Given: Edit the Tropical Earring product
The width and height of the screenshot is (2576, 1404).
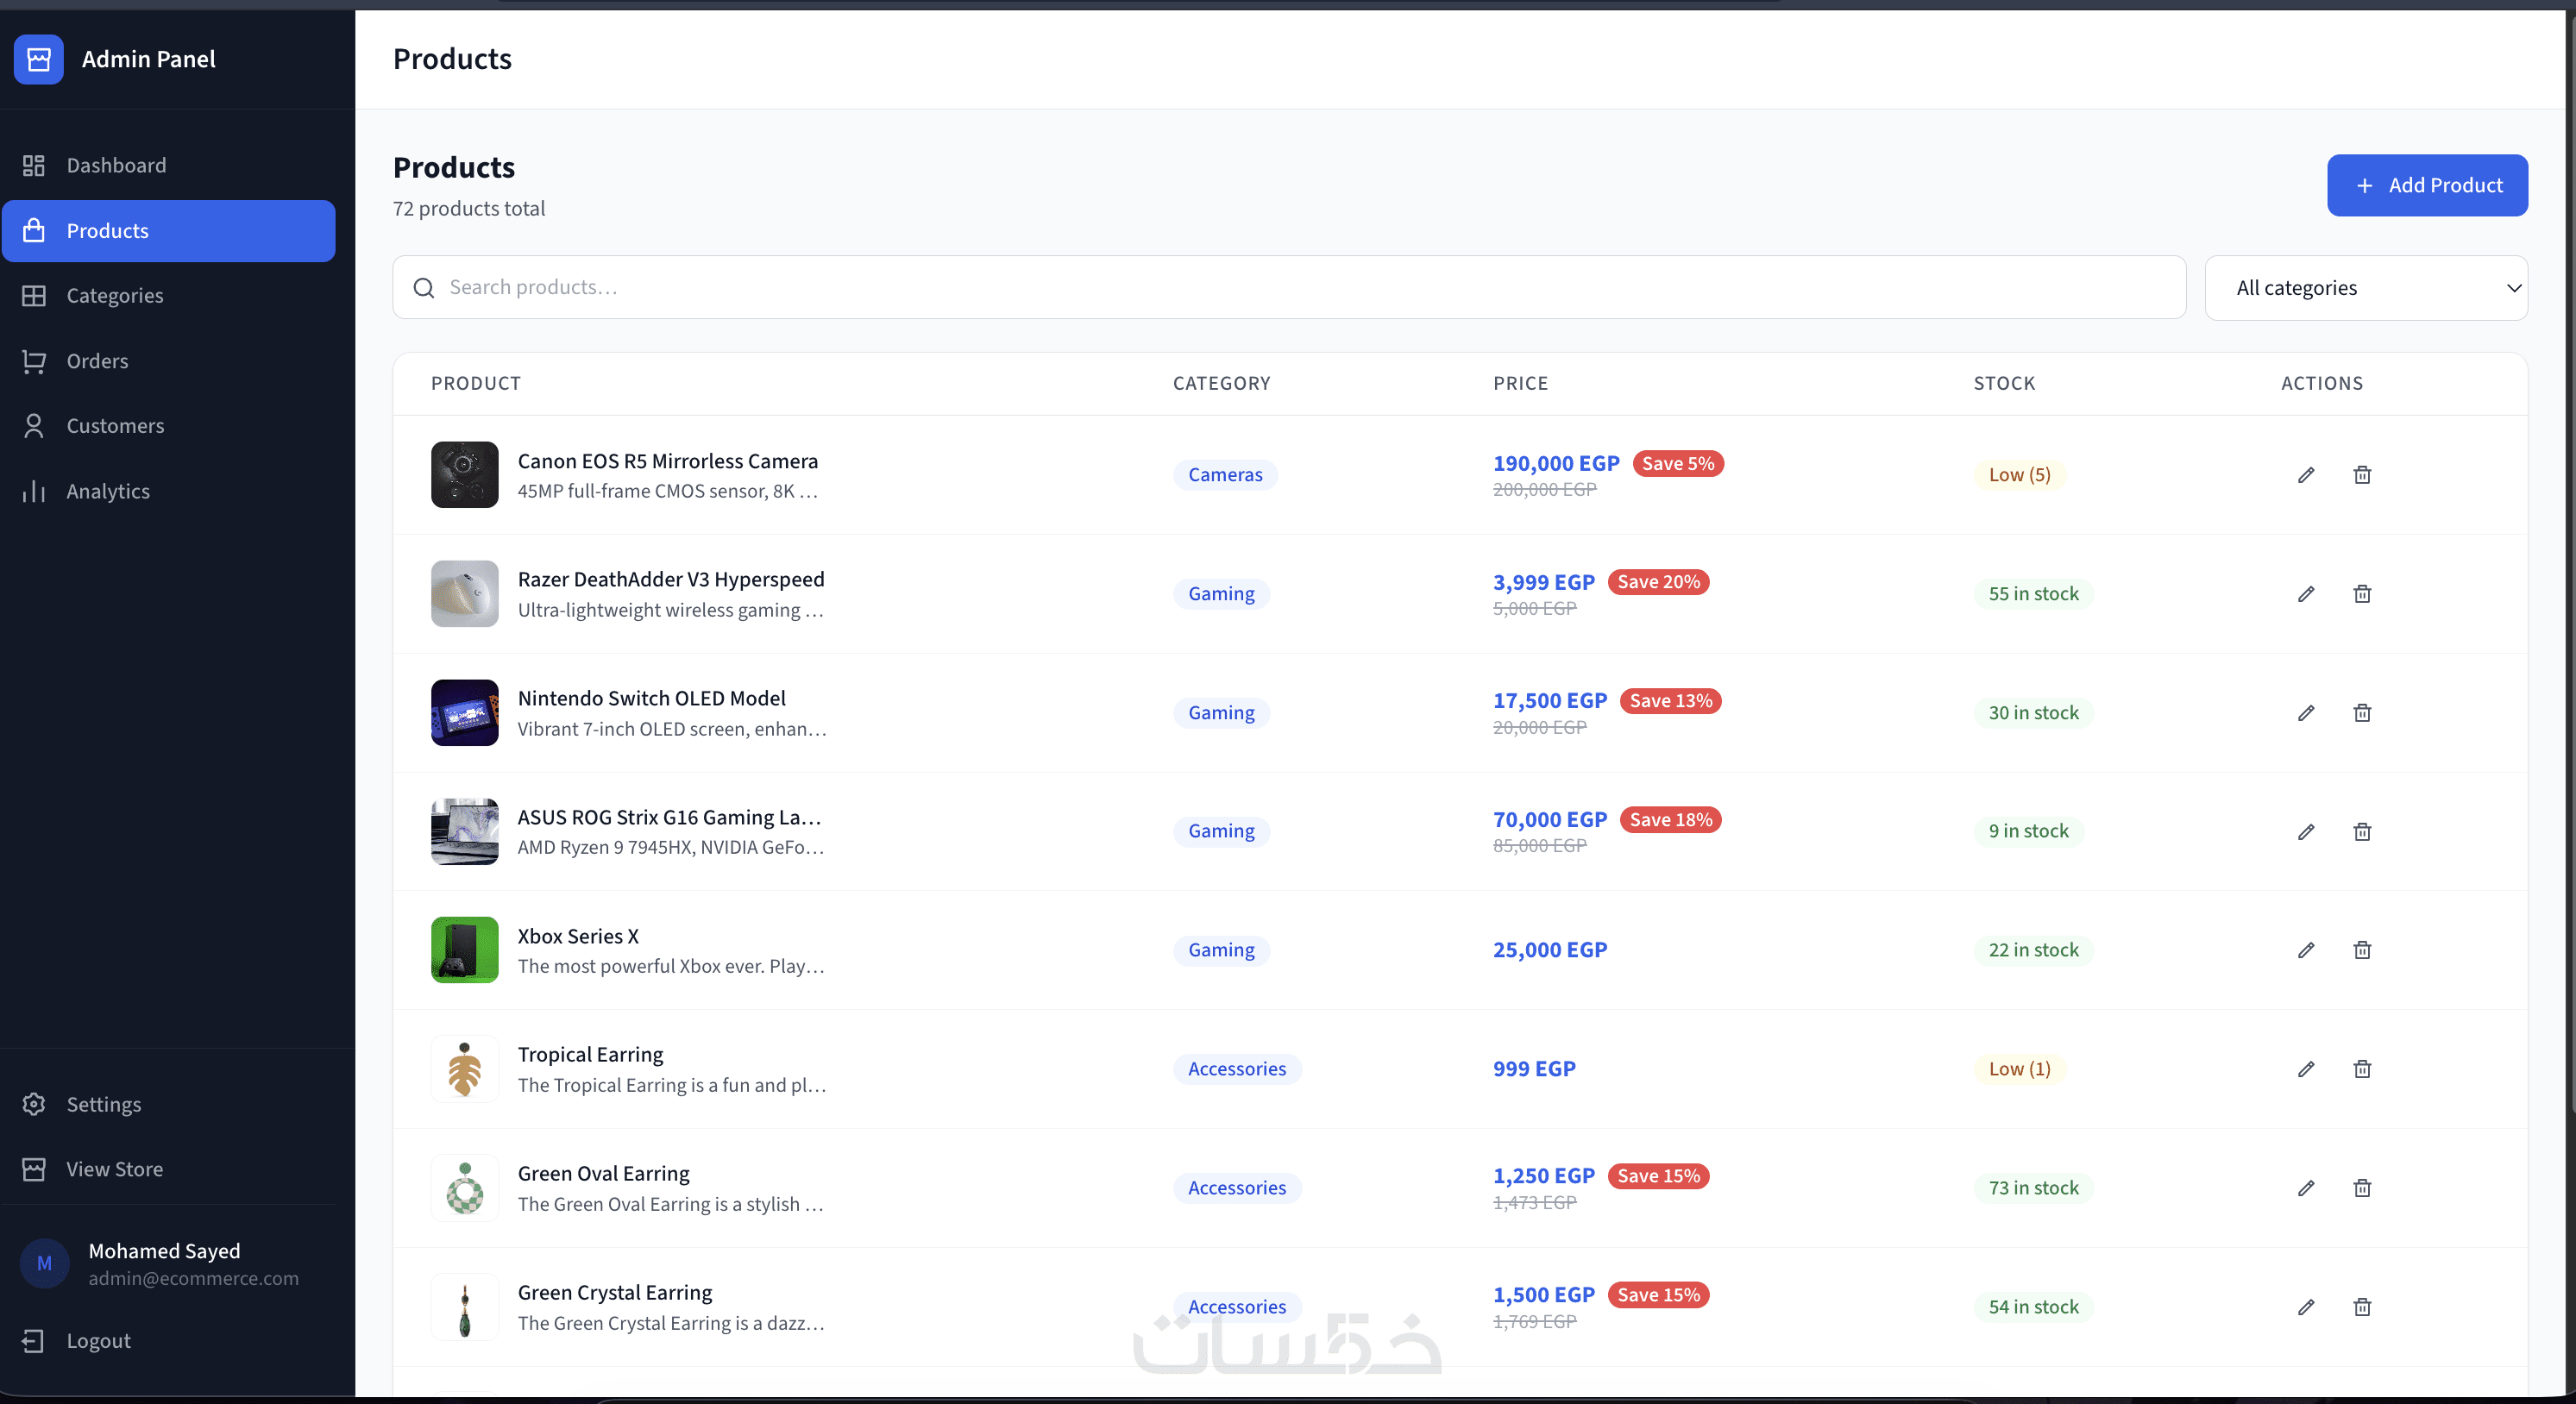Looking at the screenshot, I should 2306,1069.
